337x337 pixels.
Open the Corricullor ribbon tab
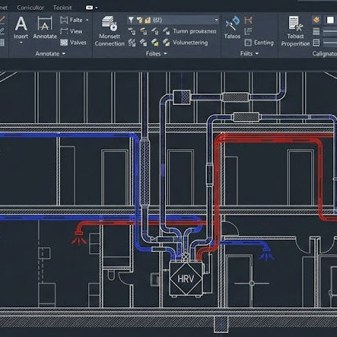coord(30,8)
